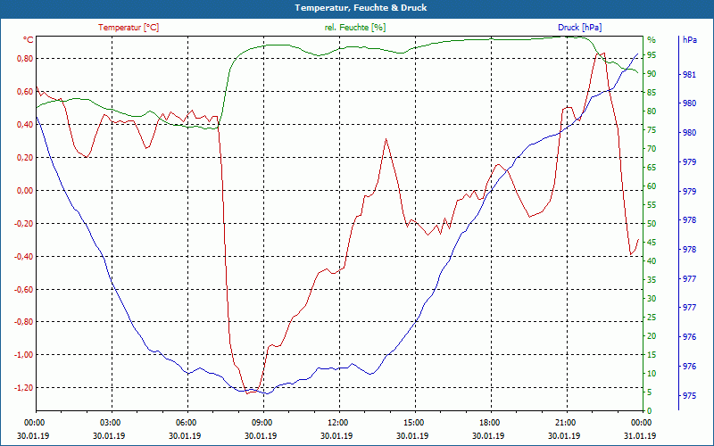Click the 21:00 time axis label

pyautogui.click(x=565, y=422)
